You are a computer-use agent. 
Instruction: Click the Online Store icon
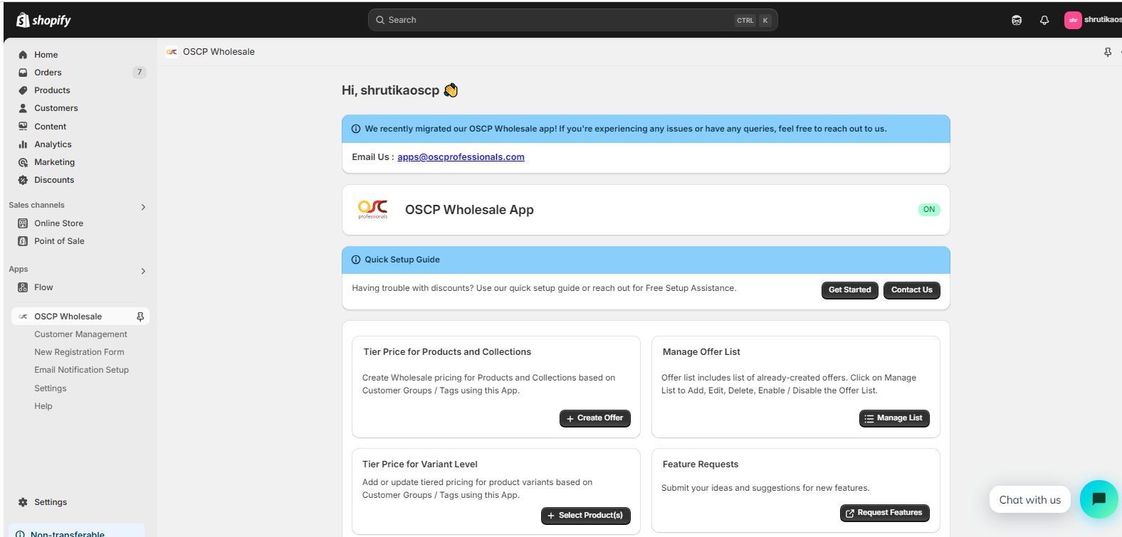point(23,223)
